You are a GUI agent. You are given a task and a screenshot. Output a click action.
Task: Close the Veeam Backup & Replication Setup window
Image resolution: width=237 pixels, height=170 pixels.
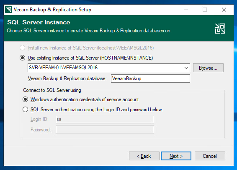pos(224,10)
